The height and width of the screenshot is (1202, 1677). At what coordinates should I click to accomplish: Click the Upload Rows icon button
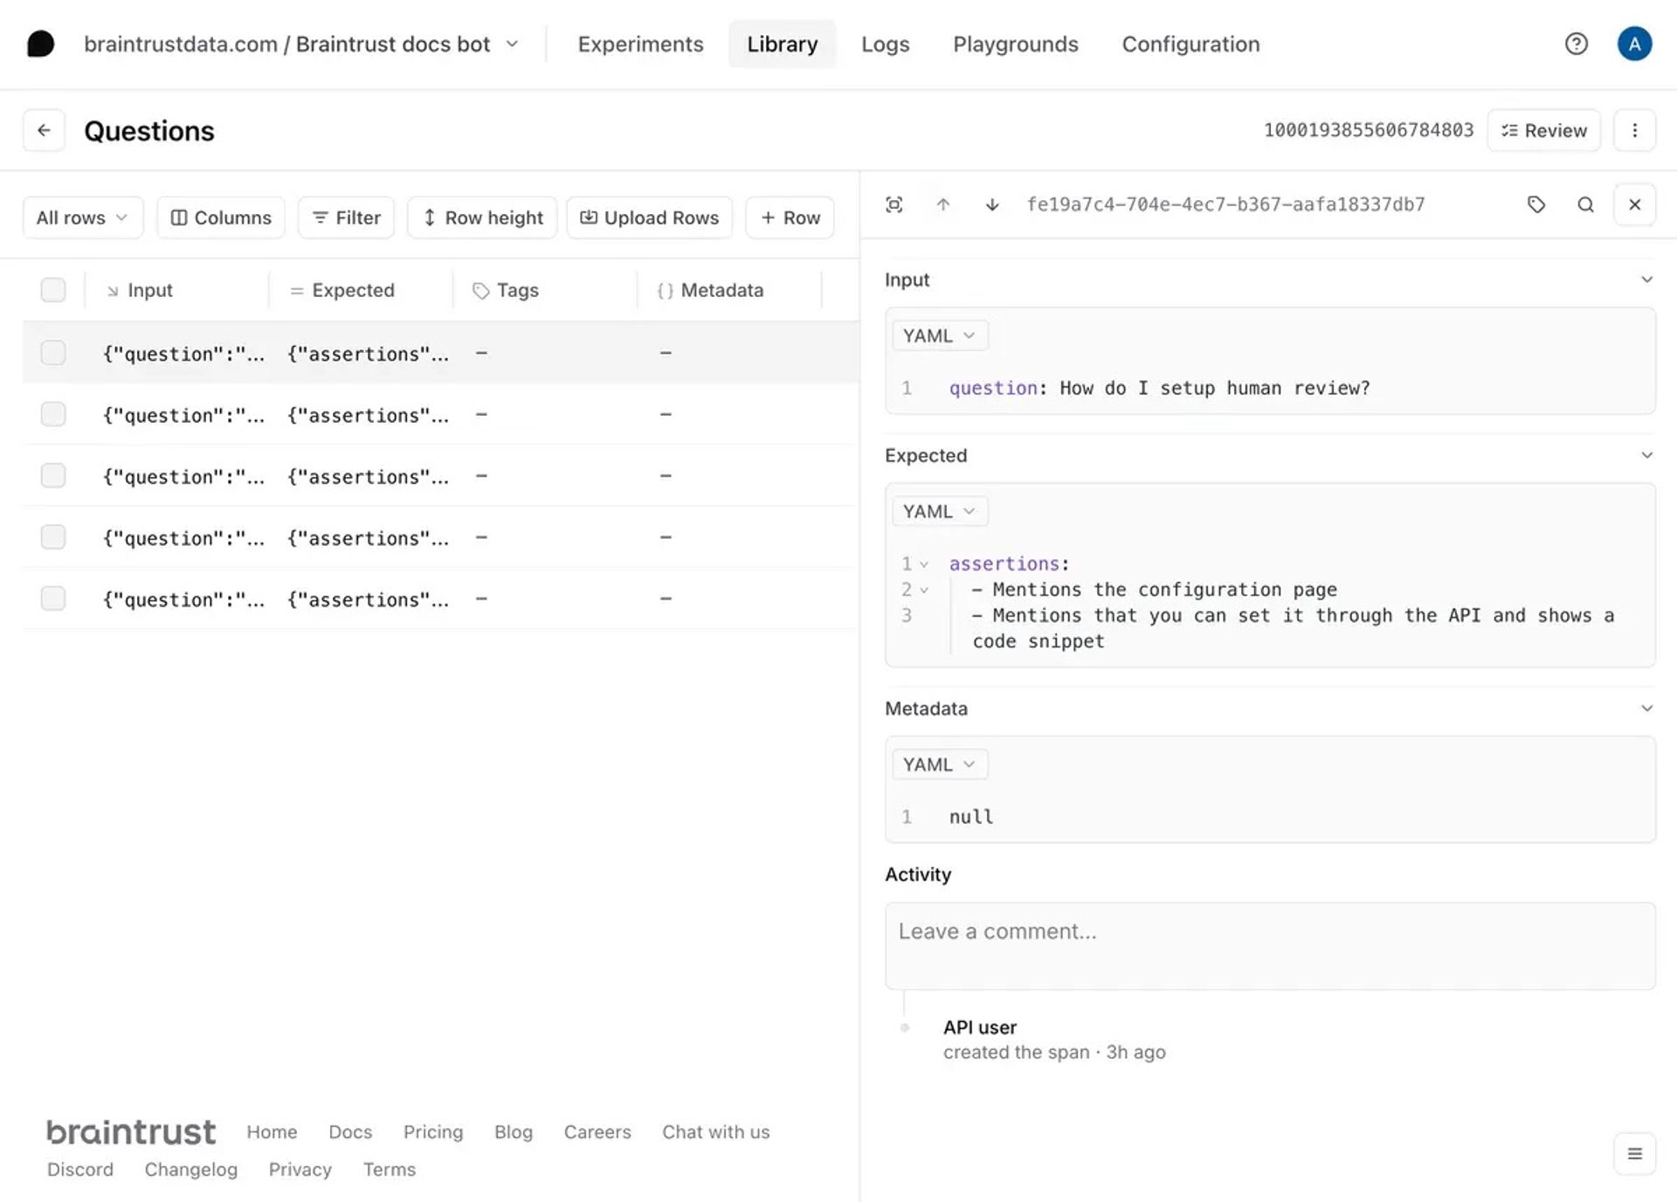click(x=589, y=216)
